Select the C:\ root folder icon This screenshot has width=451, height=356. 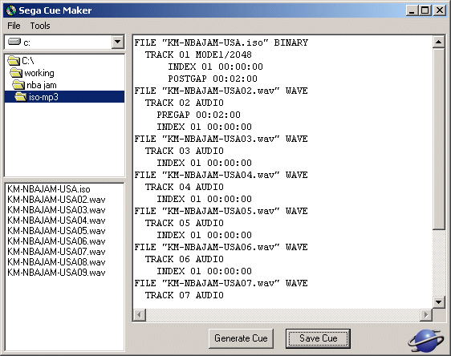click(x=13, y=61)
